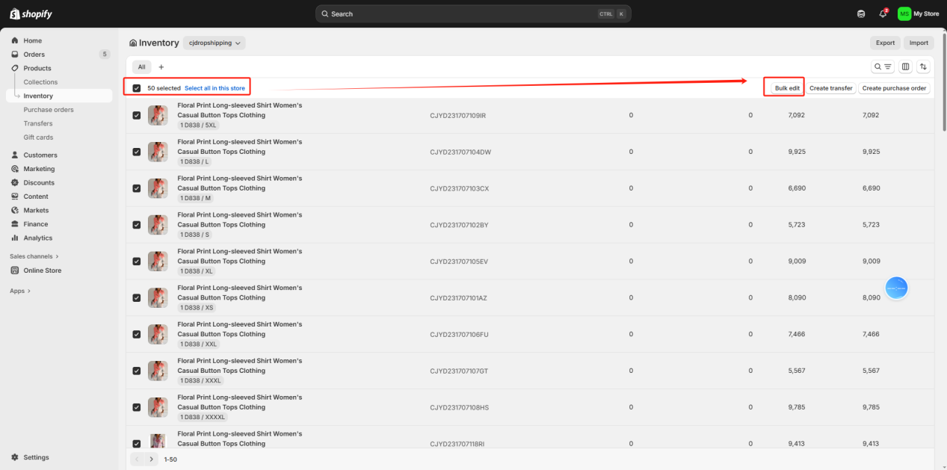The width and height of the screenshot is (947, 470).
Task: Uncheck the 50 selected header checkbox
Action: (137, 88)
